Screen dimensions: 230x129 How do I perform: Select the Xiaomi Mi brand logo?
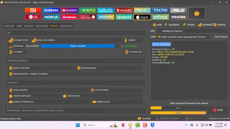pos(33,10)
